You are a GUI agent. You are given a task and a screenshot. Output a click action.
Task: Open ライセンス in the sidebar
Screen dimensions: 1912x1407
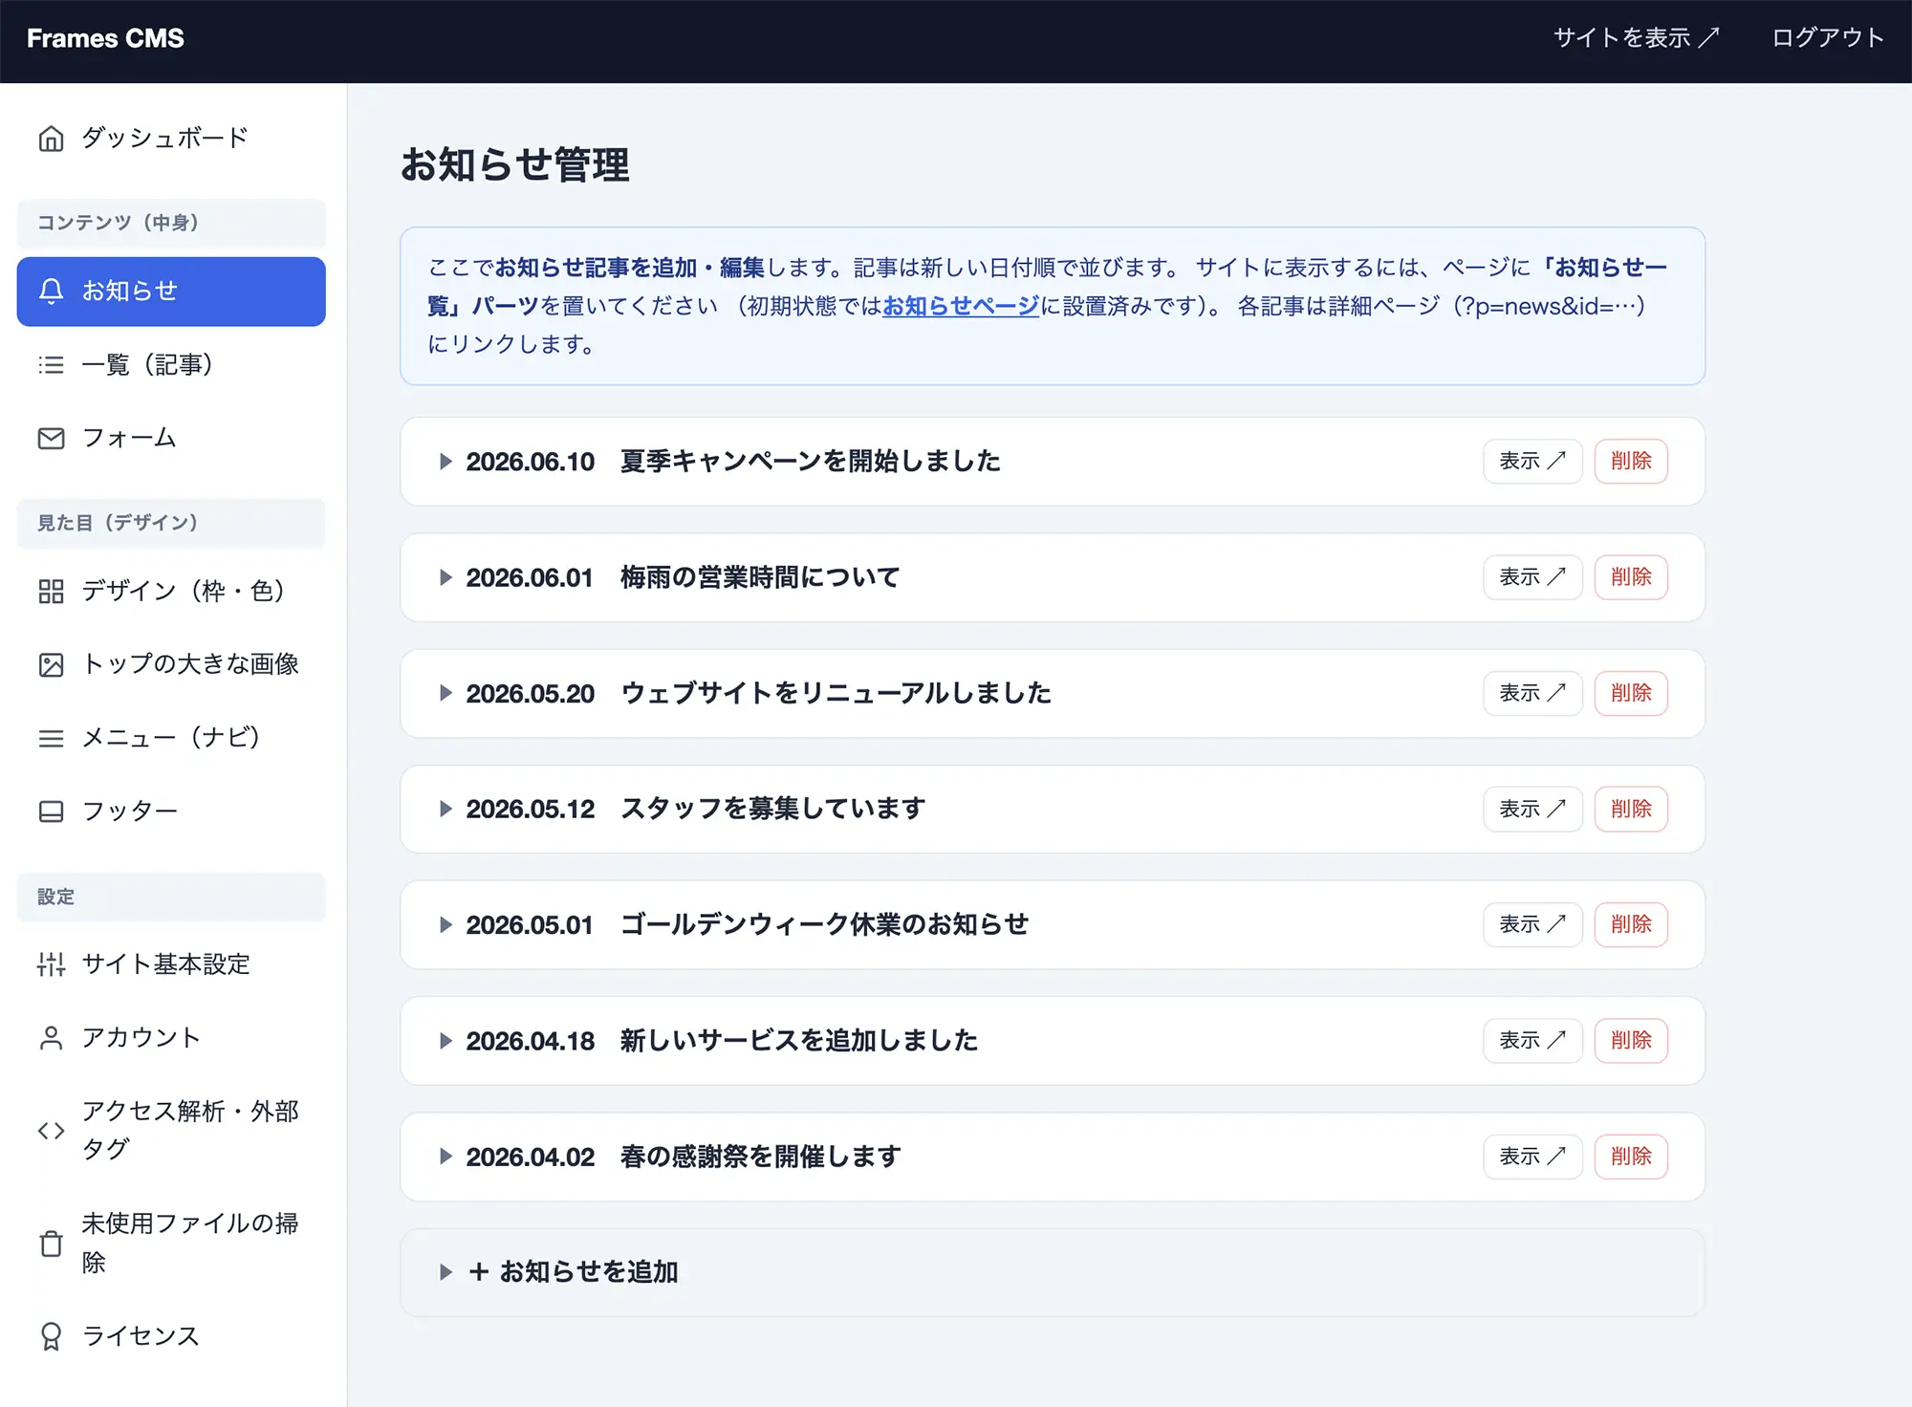point(171,1336)
